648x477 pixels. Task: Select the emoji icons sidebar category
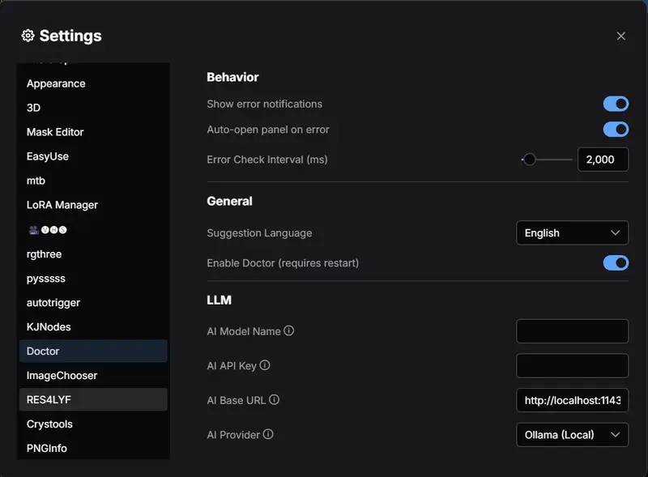point(47,230)
